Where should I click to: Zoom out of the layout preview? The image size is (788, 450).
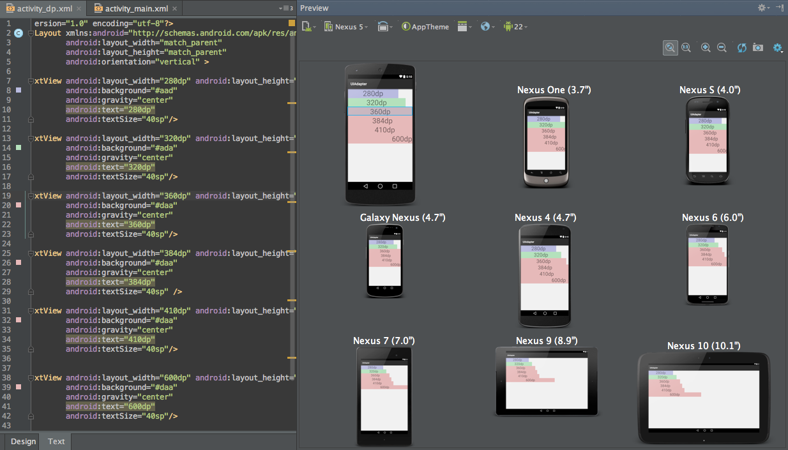(722, 48)
